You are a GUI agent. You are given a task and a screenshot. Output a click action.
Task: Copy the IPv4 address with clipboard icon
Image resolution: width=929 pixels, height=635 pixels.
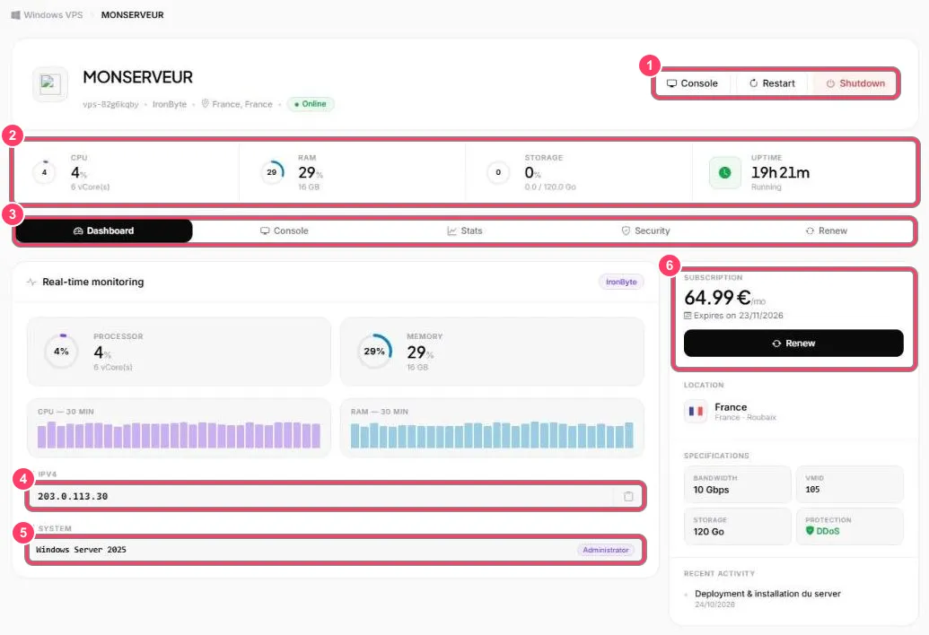point(628,497)
